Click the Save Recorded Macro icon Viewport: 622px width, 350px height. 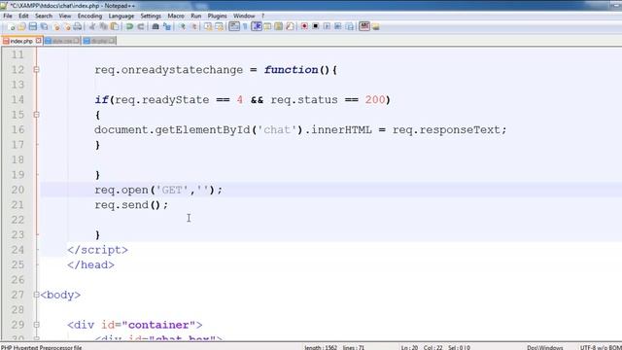click(x=350, y=26)
